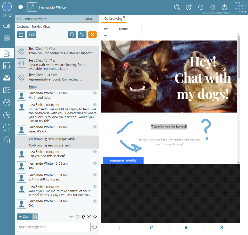Click the add-to-calendar icon under Customer Service Chat

21,35
